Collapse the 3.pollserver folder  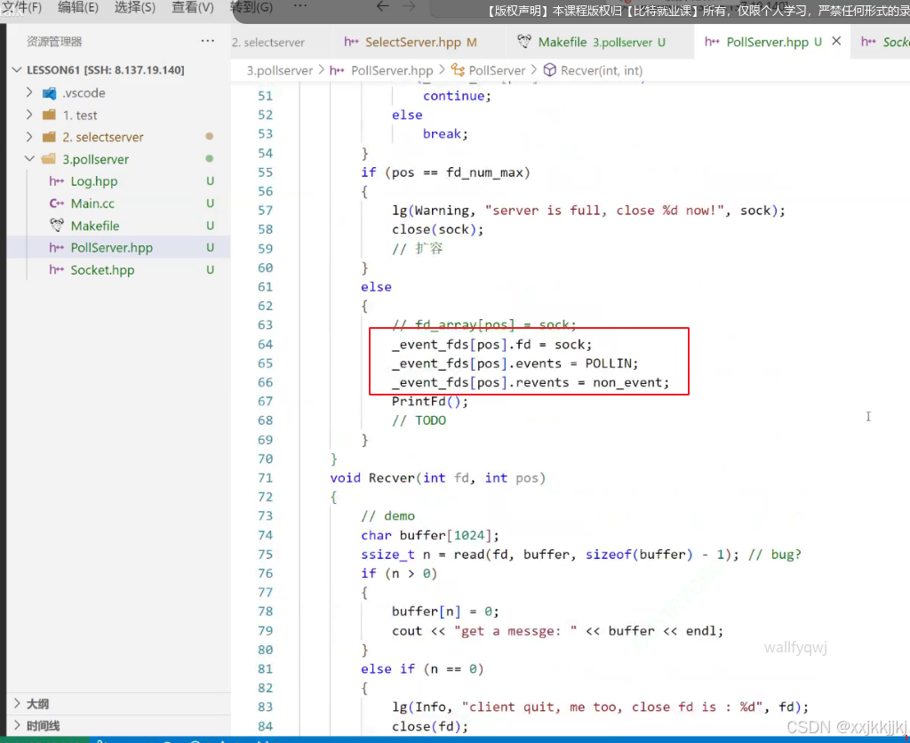click(29, 158)
